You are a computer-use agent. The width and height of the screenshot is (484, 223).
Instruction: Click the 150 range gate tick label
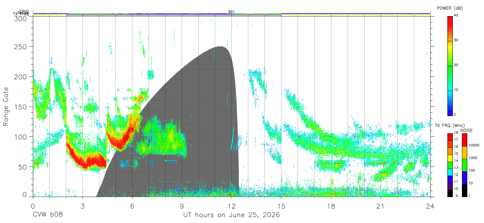pos(20,107)
